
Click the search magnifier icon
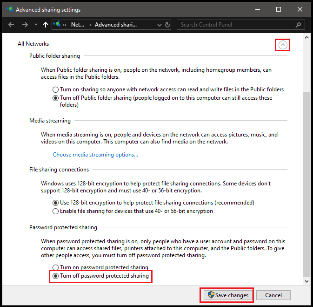point(299,25)
